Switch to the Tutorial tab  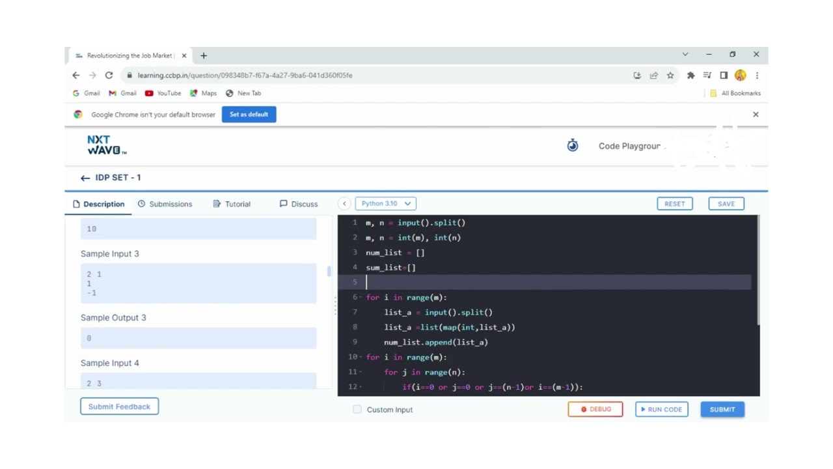click(232, 204)
